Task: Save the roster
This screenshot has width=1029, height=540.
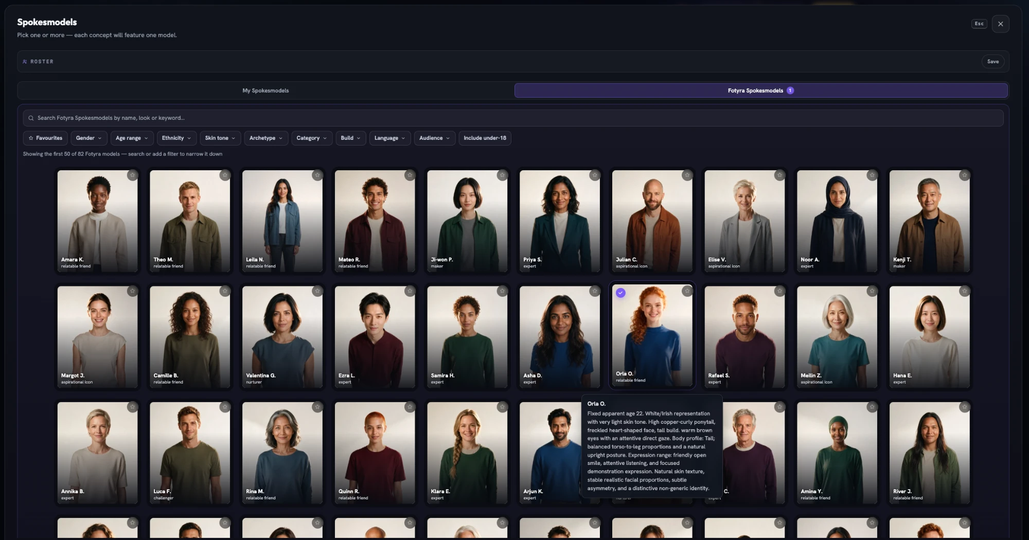Action: pyautogui.click(x=993, y=62)
